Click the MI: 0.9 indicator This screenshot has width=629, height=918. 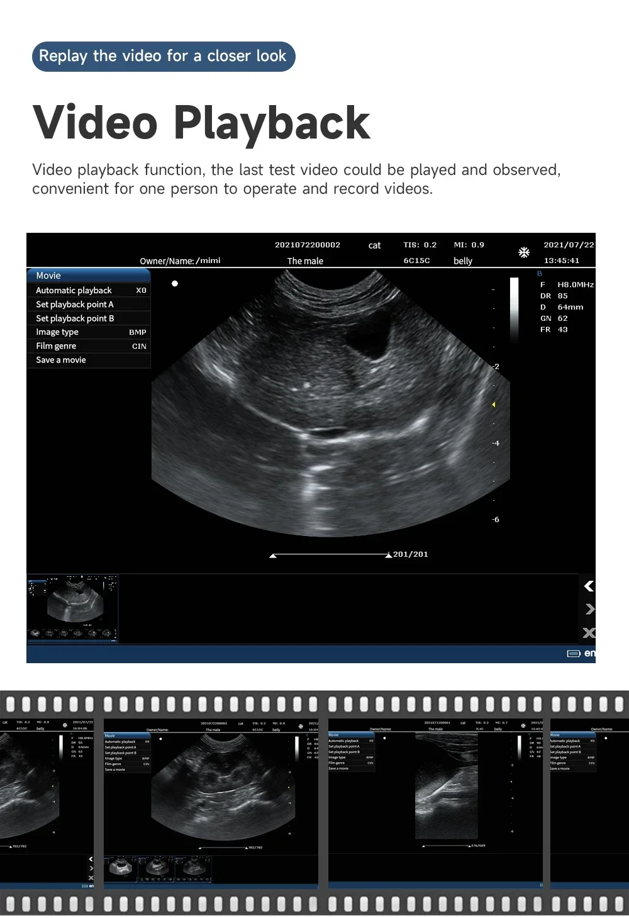pos(469,245)
